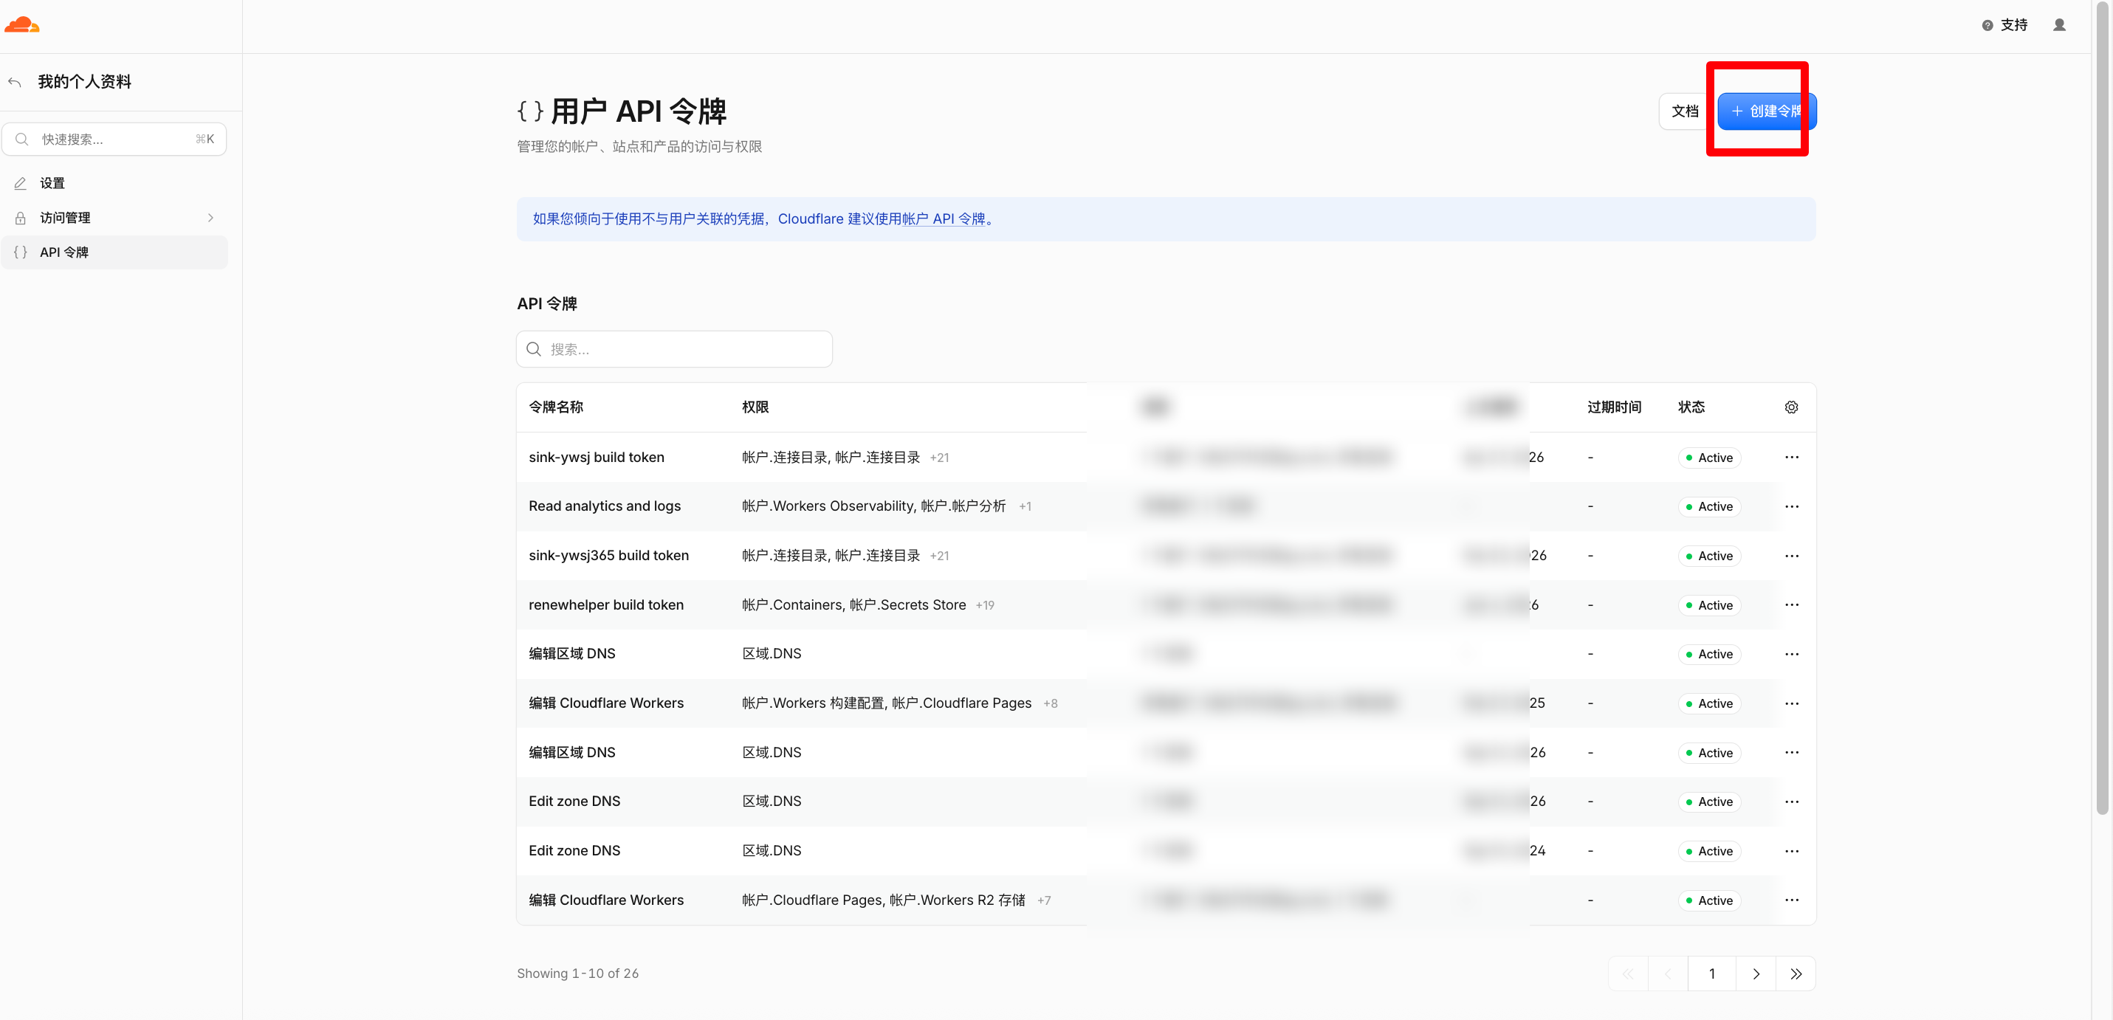Image resolution: width=2113 pixels, height=1020 pixels.
Task: Click the Active status of renewhelper build token
Action: tap(1709, 606)
